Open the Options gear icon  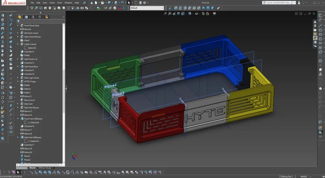[x=145, y=3]
